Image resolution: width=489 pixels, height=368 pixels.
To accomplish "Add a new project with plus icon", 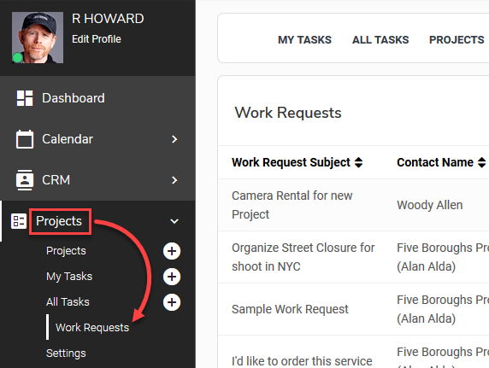I will tap(172, 251).
